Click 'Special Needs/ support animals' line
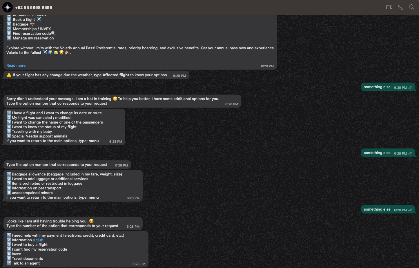 tap(37, 136)
